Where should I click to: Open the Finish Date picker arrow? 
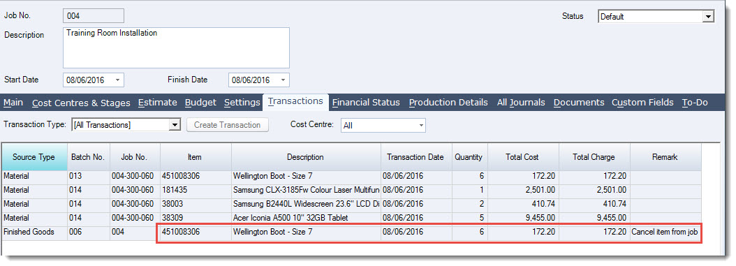point(283,80)
